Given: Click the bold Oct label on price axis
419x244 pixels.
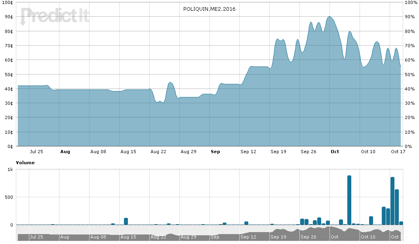Looking at the screenshot, I should tap(335, 152).
